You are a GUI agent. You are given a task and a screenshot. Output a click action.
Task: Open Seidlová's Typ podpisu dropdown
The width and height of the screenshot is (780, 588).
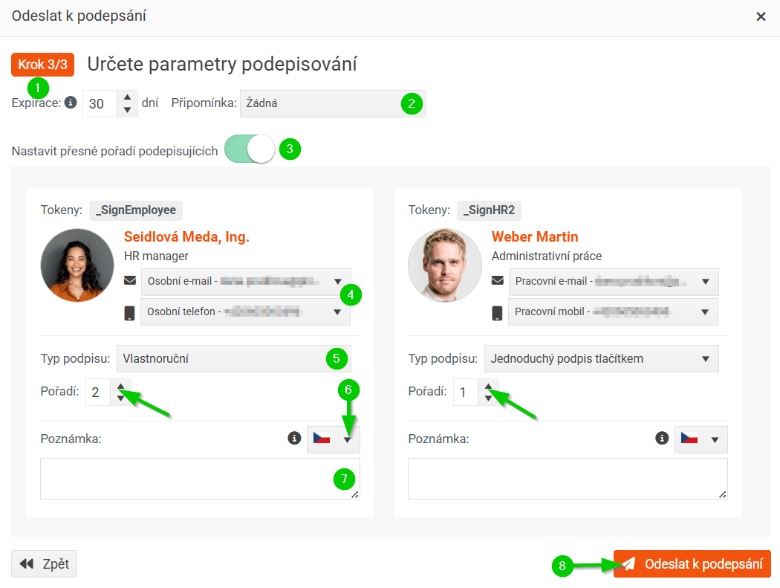point(234,358)
